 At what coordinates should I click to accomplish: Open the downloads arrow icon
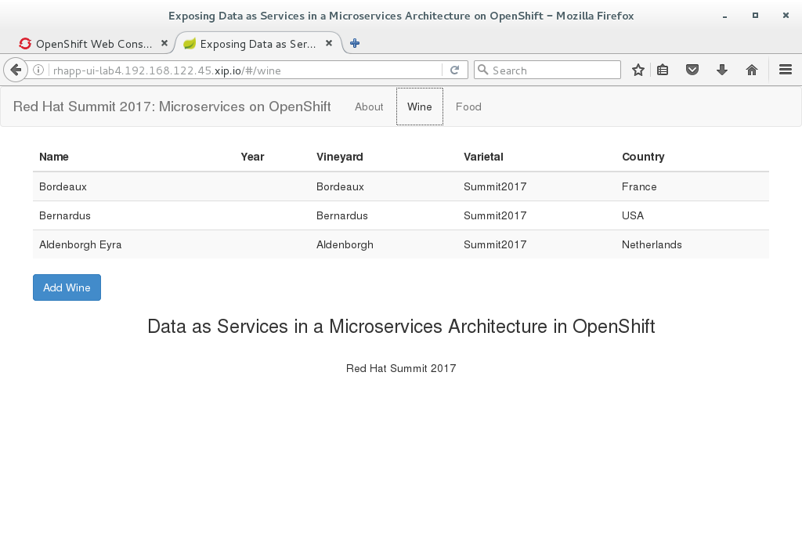click(x=721, y=70)
